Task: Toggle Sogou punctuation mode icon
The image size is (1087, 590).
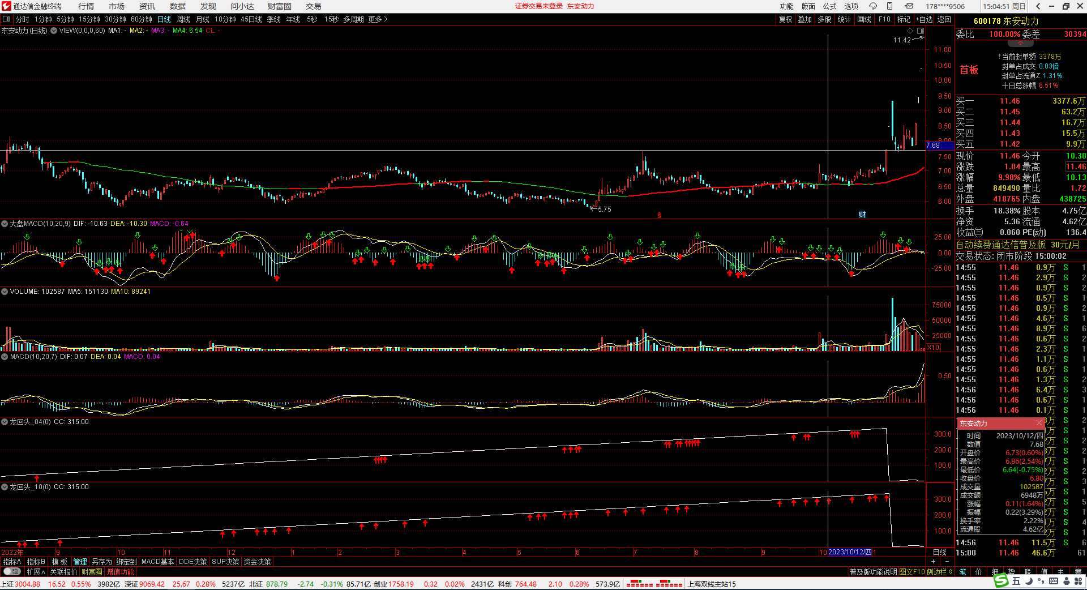Action: pyautogui.click(x=1041, y=582)
